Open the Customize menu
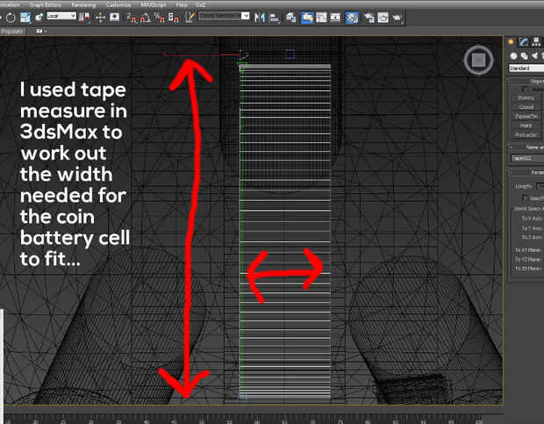 coord(118,5)
